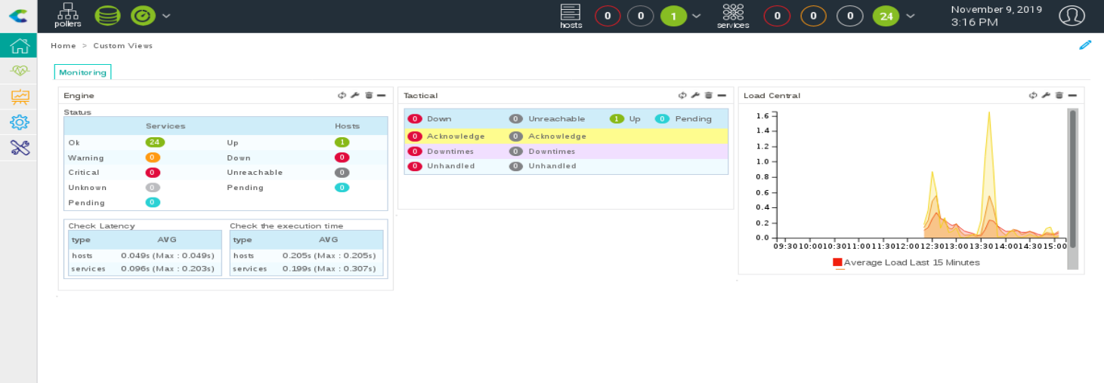Open Administration tools icon in sidebar
This screenshot has height=383, width=1104.
(x=19, y=148)
